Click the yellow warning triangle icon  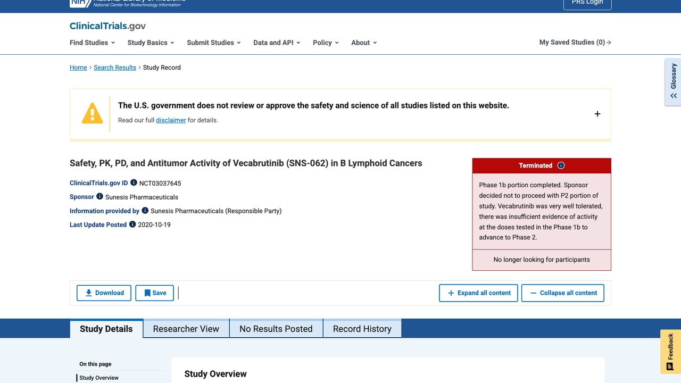92,113
